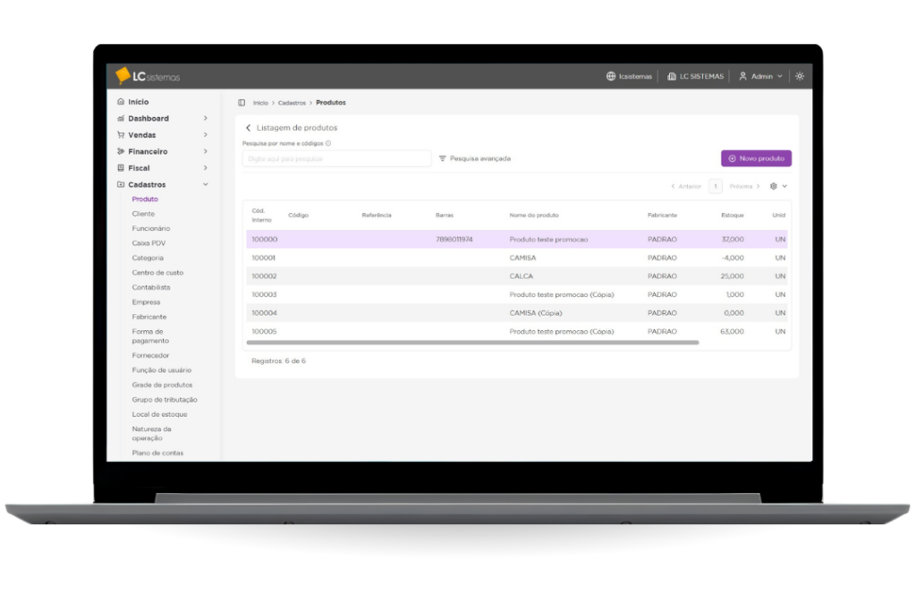This screenshot has width=916, height=594.
Task: Click the LC SISTEMAS company building icon
Action: click(672, 76)
